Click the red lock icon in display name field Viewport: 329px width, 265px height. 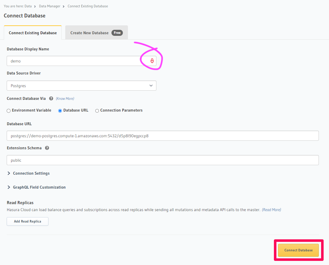152,61
